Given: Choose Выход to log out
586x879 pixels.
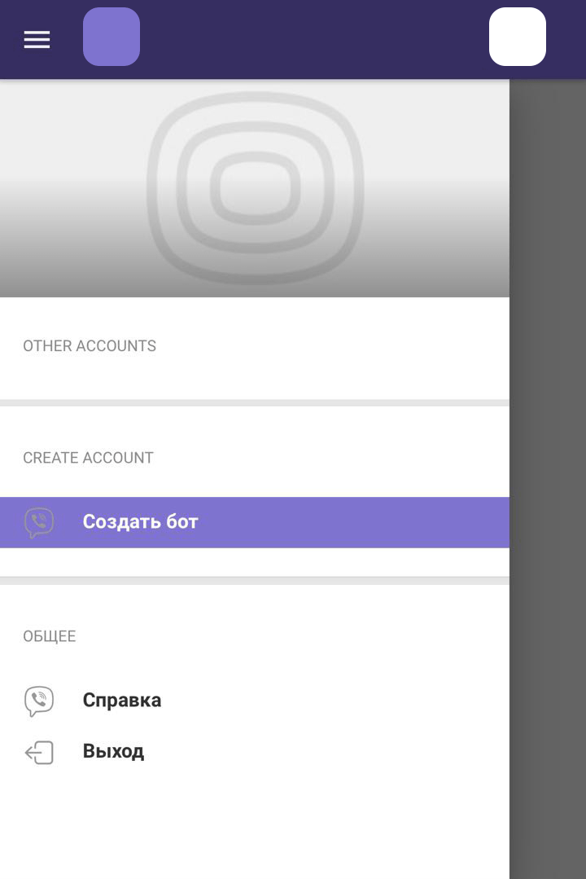Looking at the screenshot, I should tap(113, 751).
